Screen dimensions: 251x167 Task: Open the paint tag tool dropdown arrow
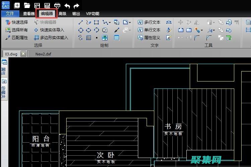point(202,30)
